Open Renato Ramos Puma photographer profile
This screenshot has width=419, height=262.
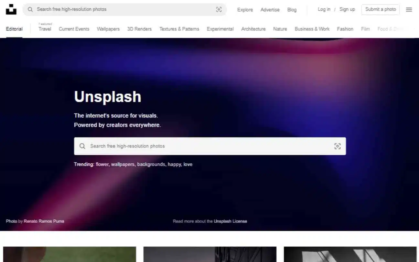(x=44, y=221)
